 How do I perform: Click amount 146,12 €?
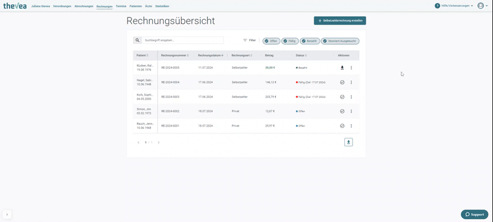pos(271,82)
